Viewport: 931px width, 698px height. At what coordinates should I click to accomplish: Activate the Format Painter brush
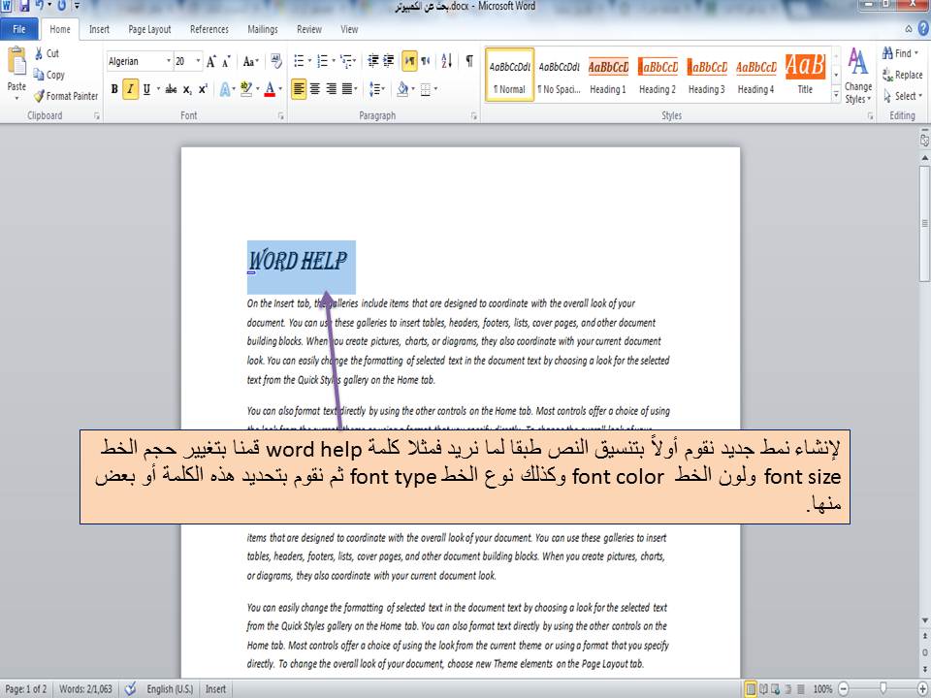click(65, 96)
